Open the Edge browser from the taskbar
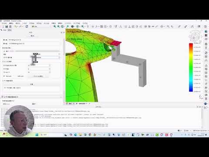This screenshot has height=157, width=209. tap(75, 135)
